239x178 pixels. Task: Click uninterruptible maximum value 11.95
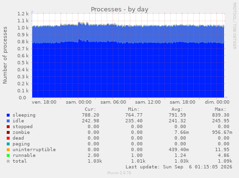pyautogui.click(x=222, y=150)
